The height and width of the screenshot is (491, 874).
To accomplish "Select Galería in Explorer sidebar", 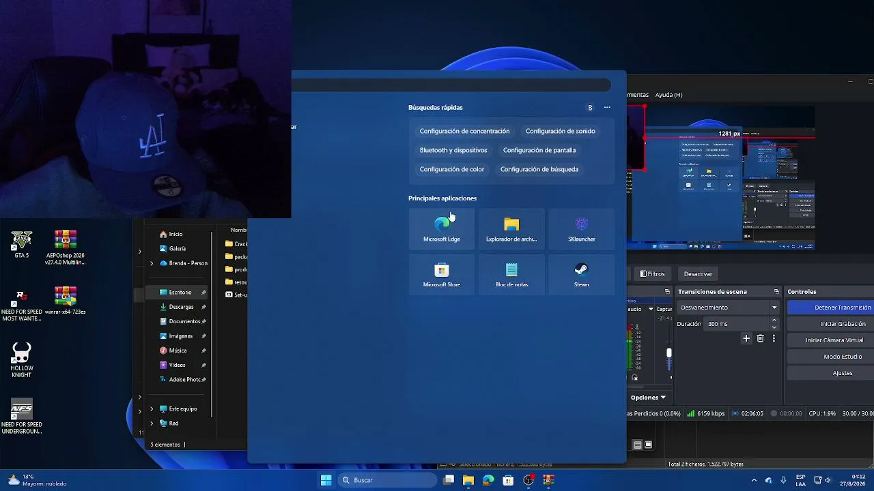I will 179,249.
